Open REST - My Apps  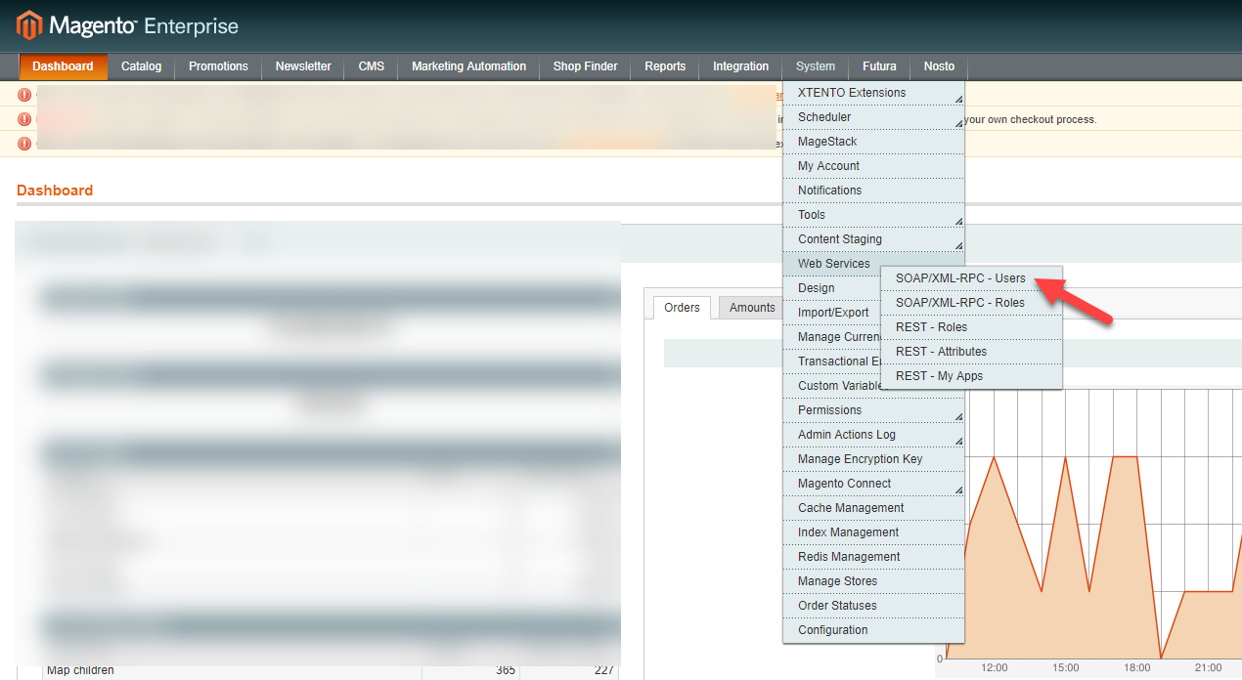(x=971, y=376)
